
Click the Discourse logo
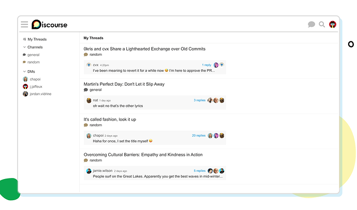coord(49,24)
